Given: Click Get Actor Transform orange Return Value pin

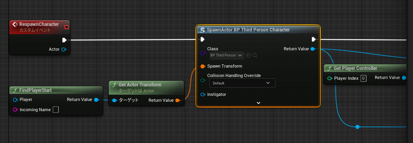Looking at the screenshot, I should click(177, 100).
